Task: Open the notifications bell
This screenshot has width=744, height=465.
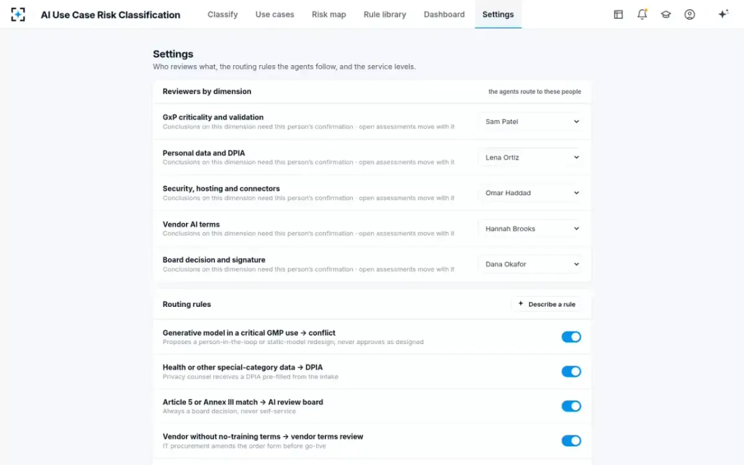Action: 642,14
